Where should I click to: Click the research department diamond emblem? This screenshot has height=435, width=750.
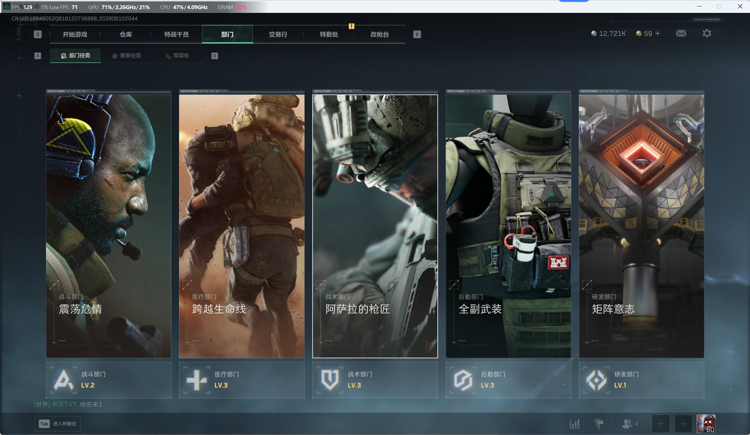pyautogui.click(x=596, y=380)
